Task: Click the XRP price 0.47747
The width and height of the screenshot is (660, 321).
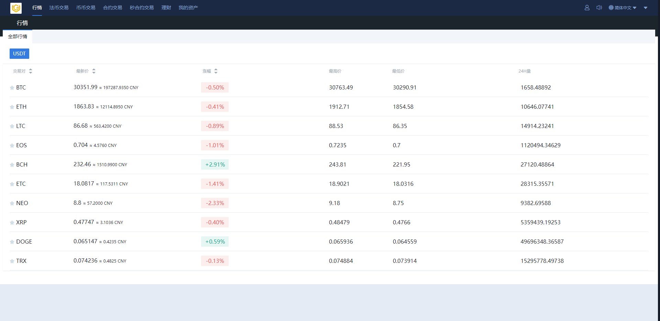Action: point(84,222)
